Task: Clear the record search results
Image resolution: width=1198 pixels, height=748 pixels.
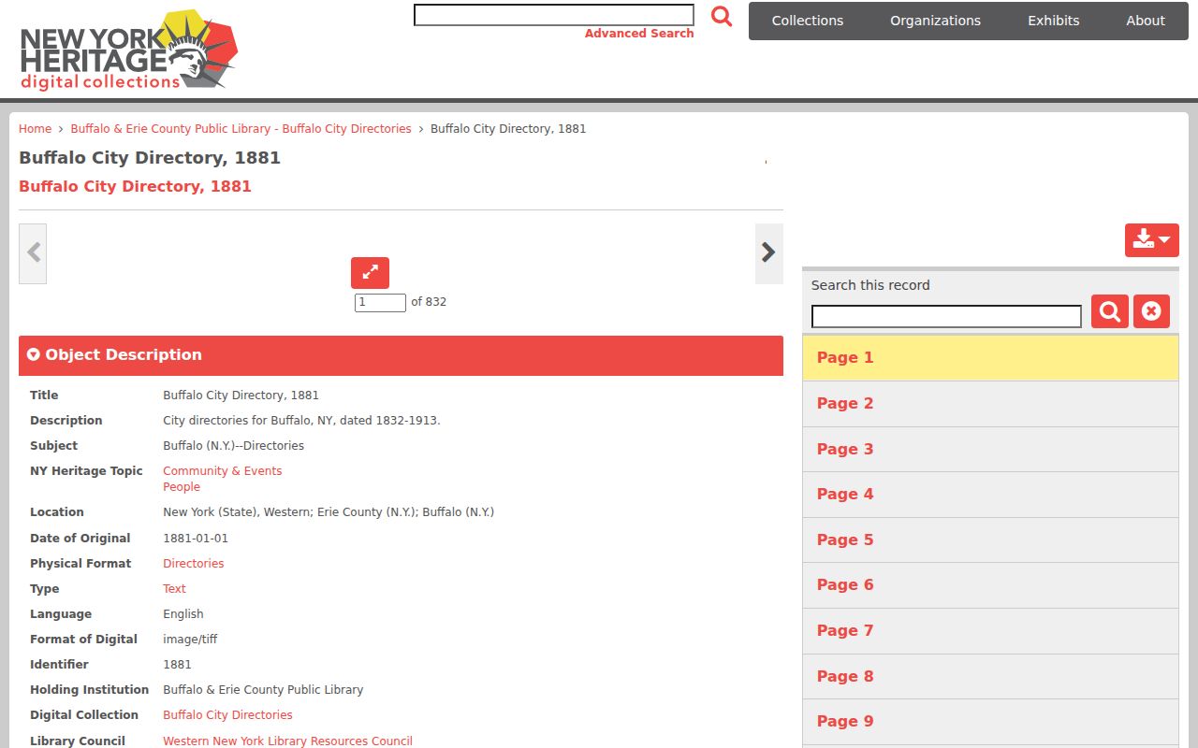Action: click(x=1151, y=311)
